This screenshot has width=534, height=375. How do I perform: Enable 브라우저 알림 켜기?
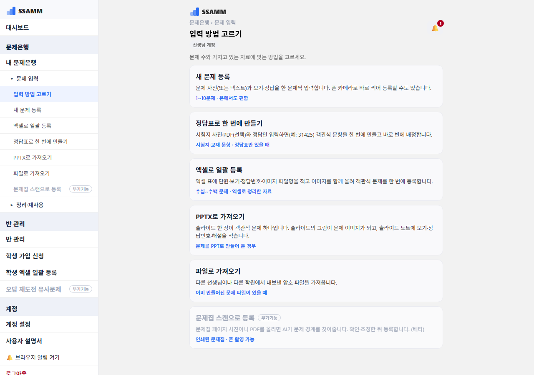click(49, 357)
